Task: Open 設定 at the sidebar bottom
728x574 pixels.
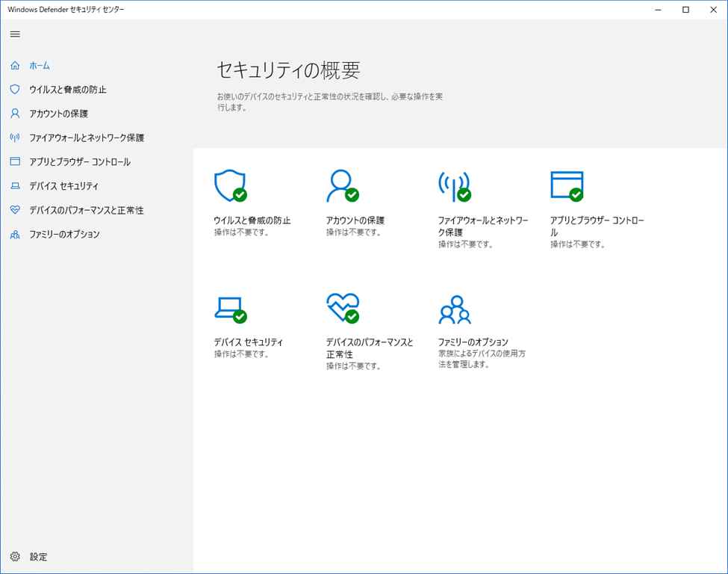Action: (x=39, y=557)
